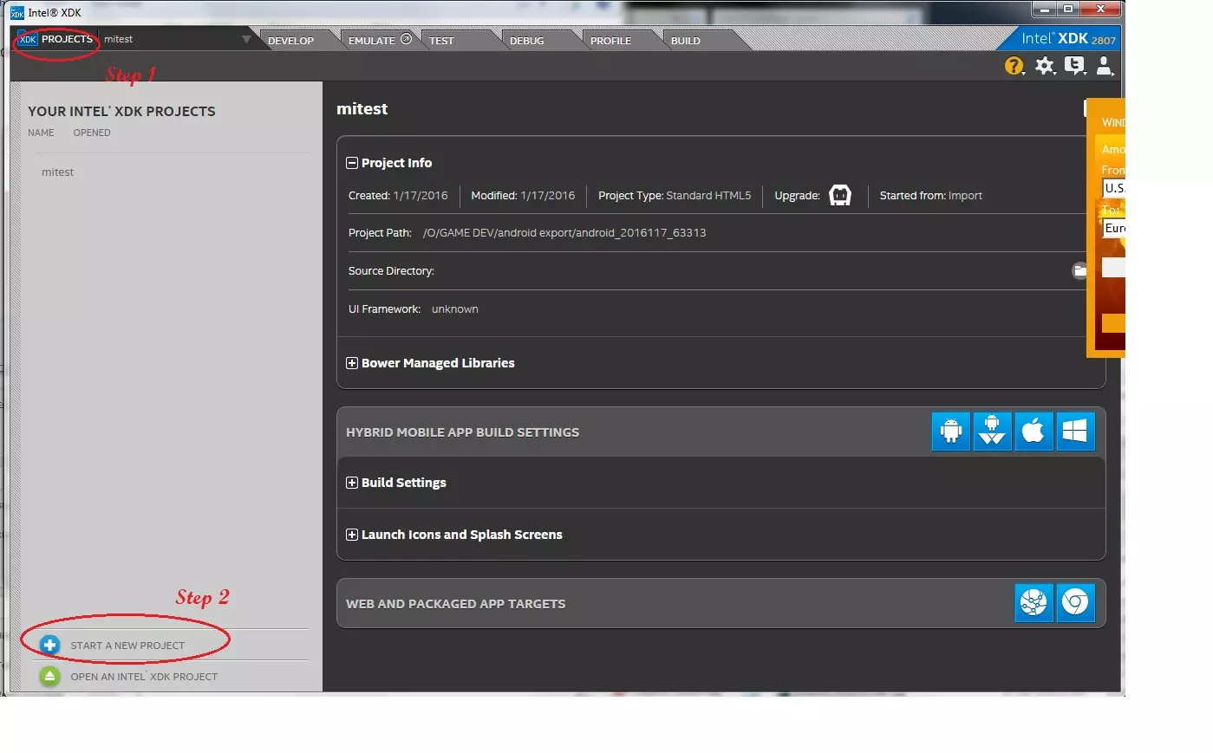Screen dimensions: 1213x753
Task: Select mitest in the projects list
Action: click(58, 172)
